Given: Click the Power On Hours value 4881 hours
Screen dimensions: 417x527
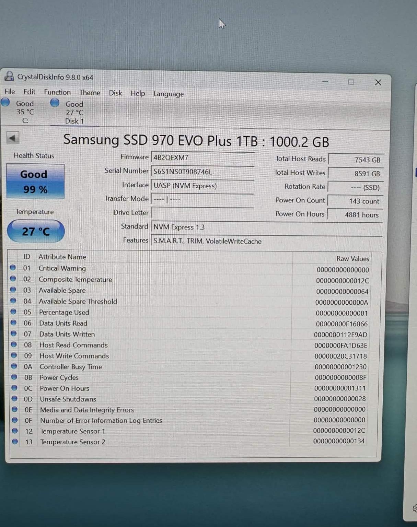Looking at the screenshot, I should pos(355,215).
